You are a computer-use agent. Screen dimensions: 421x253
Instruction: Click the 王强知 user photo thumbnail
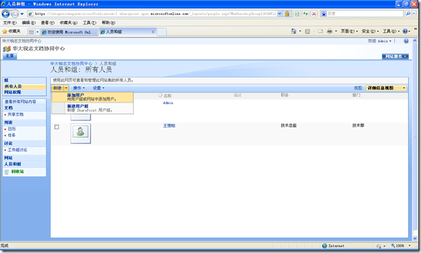pyautogui.click(x=80, y=133)
